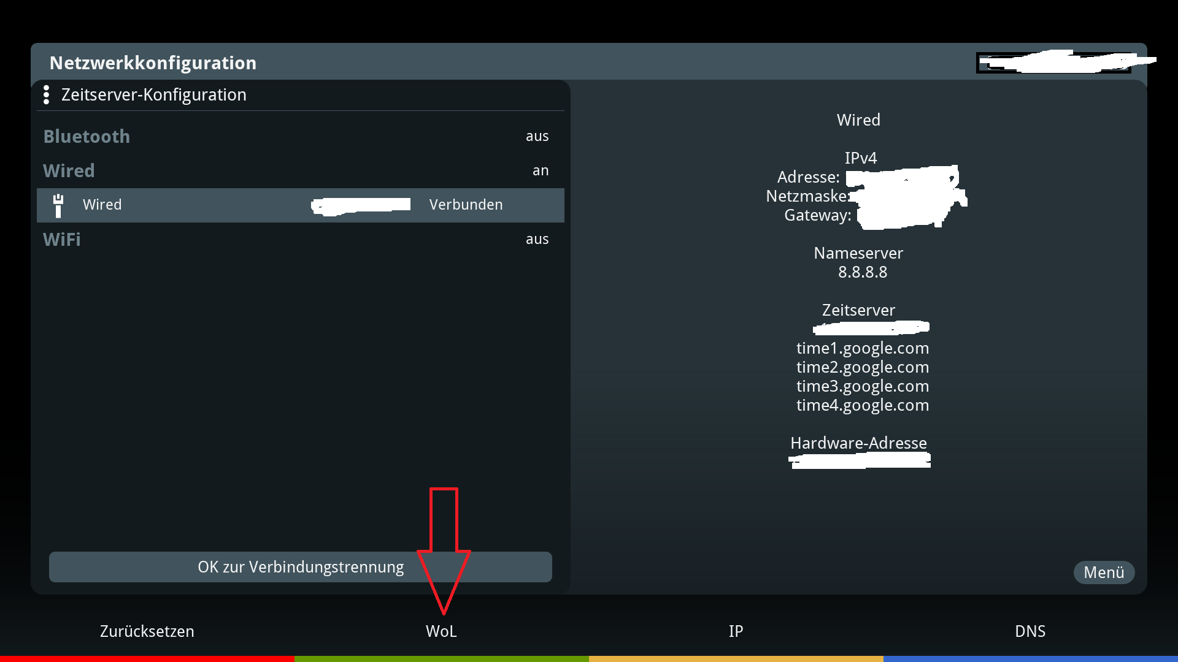The image size is (1178, 662).
Task: Expand the WiFi section heading
Action: coord(62,239)
